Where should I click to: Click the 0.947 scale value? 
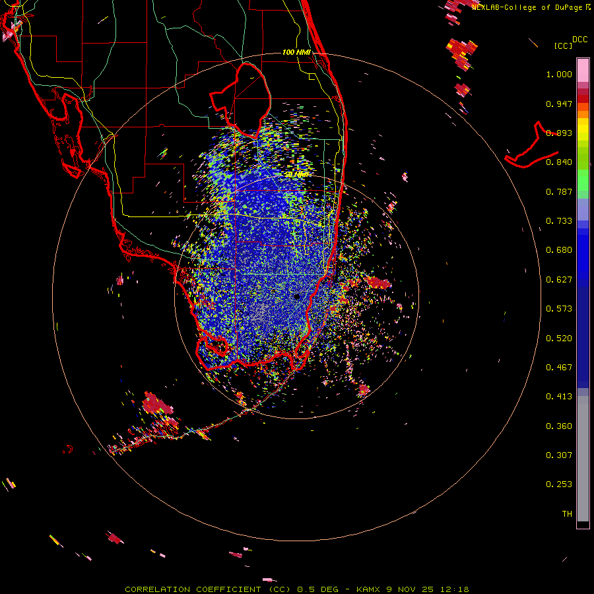pyautogui.click(x=559, y=104)
